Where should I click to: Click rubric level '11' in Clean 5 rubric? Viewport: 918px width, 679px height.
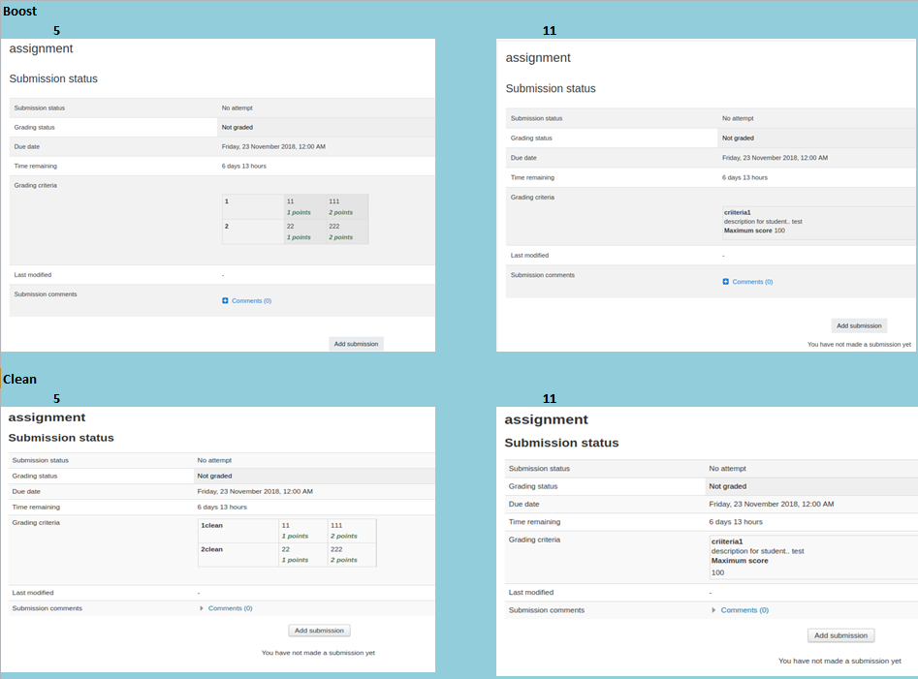pos(302,531)
